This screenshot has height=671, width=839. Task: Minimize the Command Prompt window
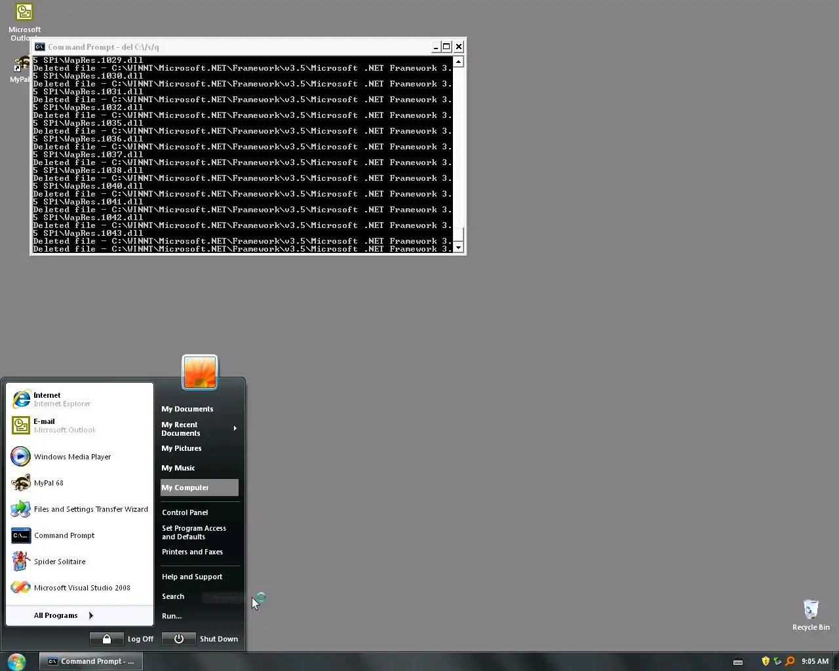tap(436, 47)
